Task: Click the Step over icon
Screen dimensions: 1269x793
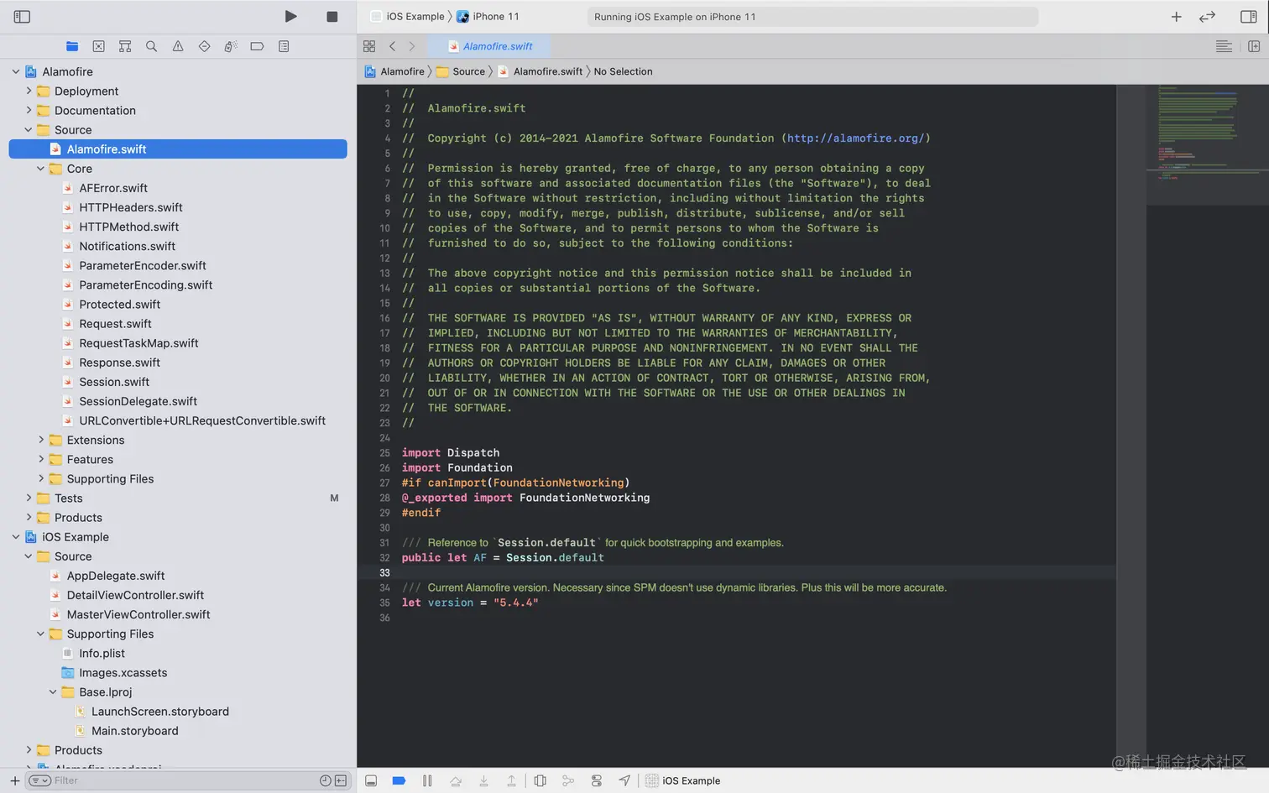Action: [456, 780]
